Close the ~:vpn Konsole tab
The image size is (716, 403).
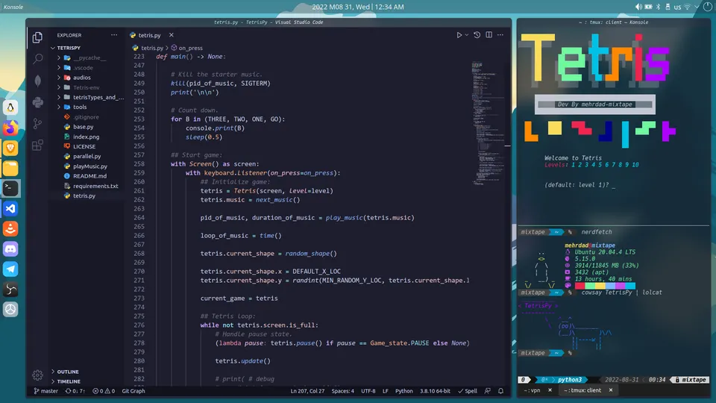point(550,390)
